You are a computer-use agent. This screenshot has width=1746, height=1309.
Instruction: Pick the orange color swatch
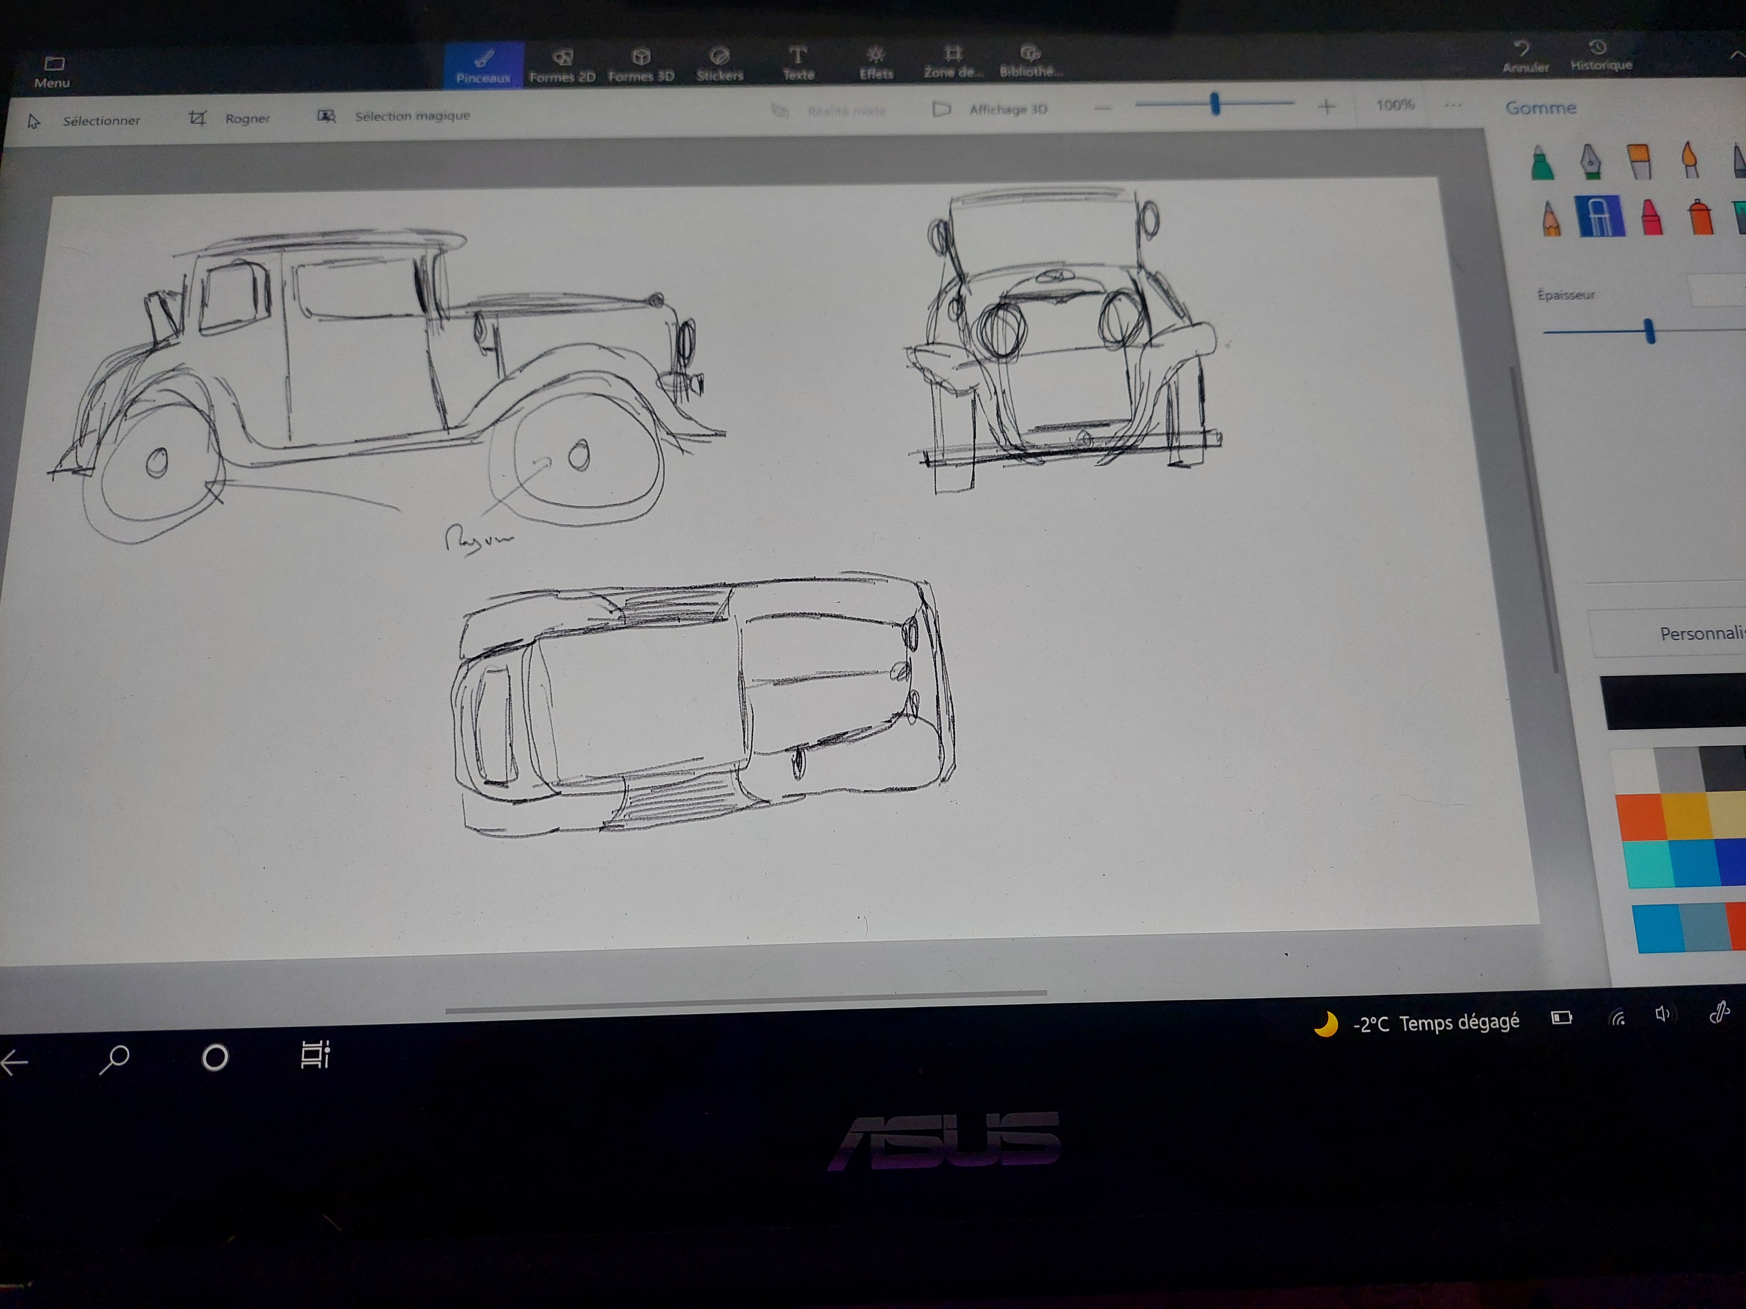tap(1640, 817)
